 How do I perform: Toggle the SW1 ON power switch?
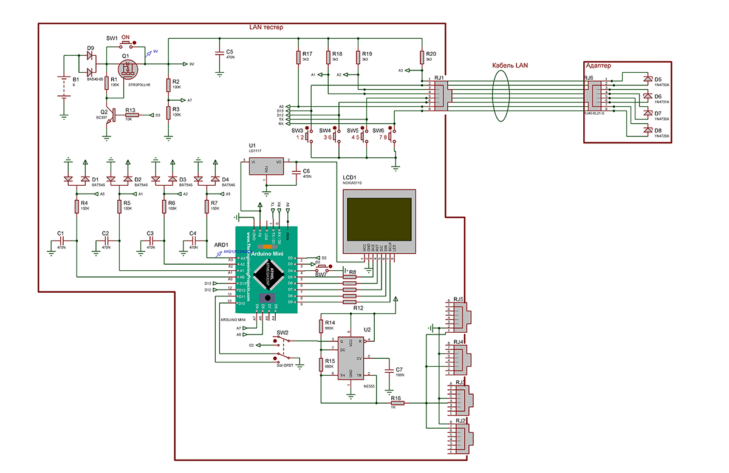[x=129, y=44]
